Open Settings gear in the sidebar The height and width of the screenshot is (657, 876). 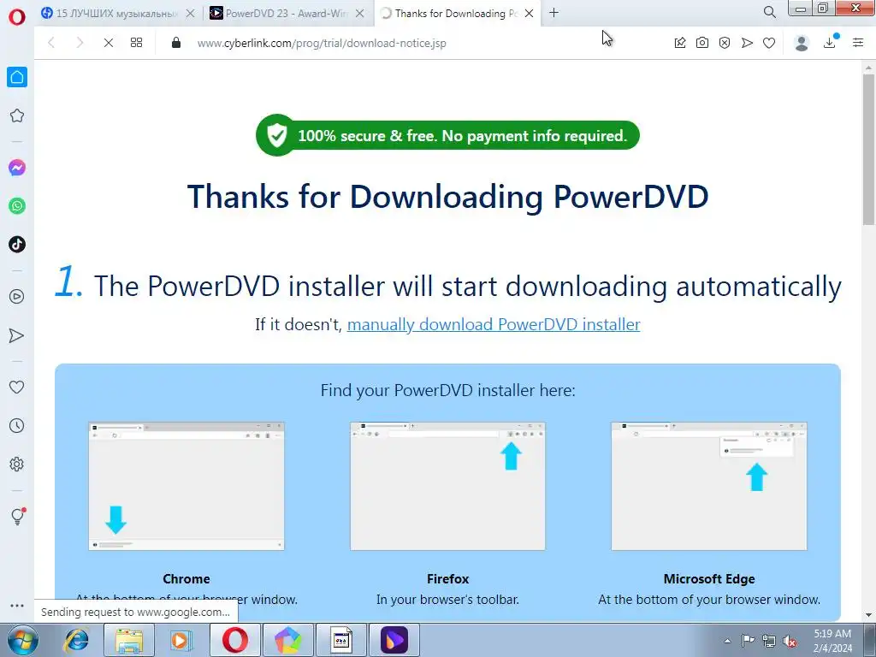17,465
